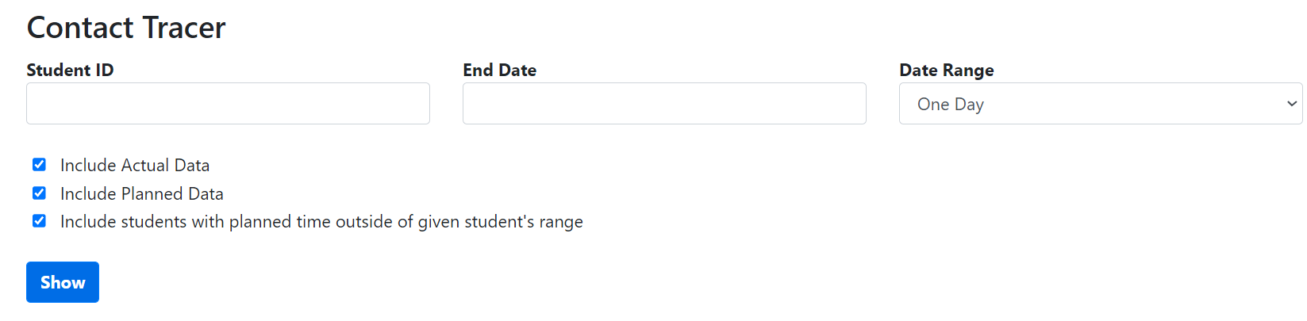This screenshot has height=321, width=1307.
Task: Place cursor in the box under Student ID
Action: pyautogui.click(x=228, y=104)
